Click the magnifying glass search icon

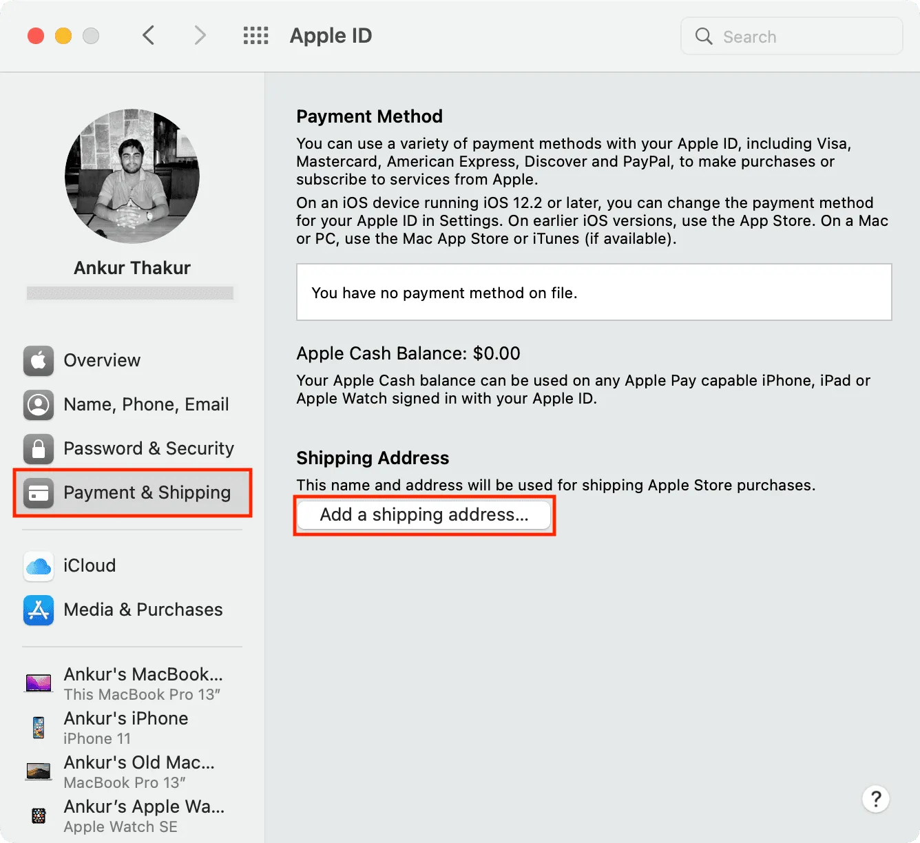[x=704, y=37]
